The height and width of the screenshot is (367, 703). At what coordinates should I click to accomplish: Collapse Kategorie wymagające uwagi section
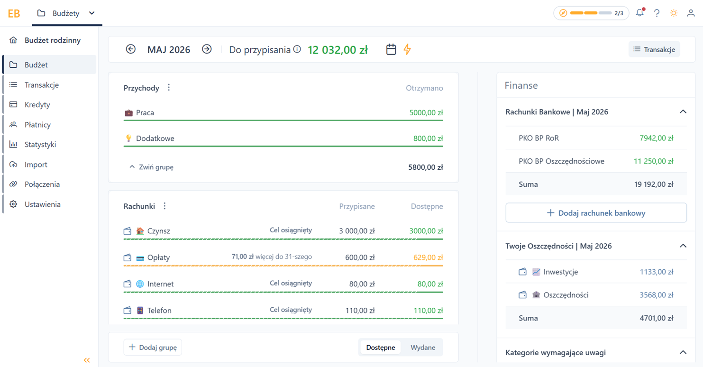coord(683,352)
